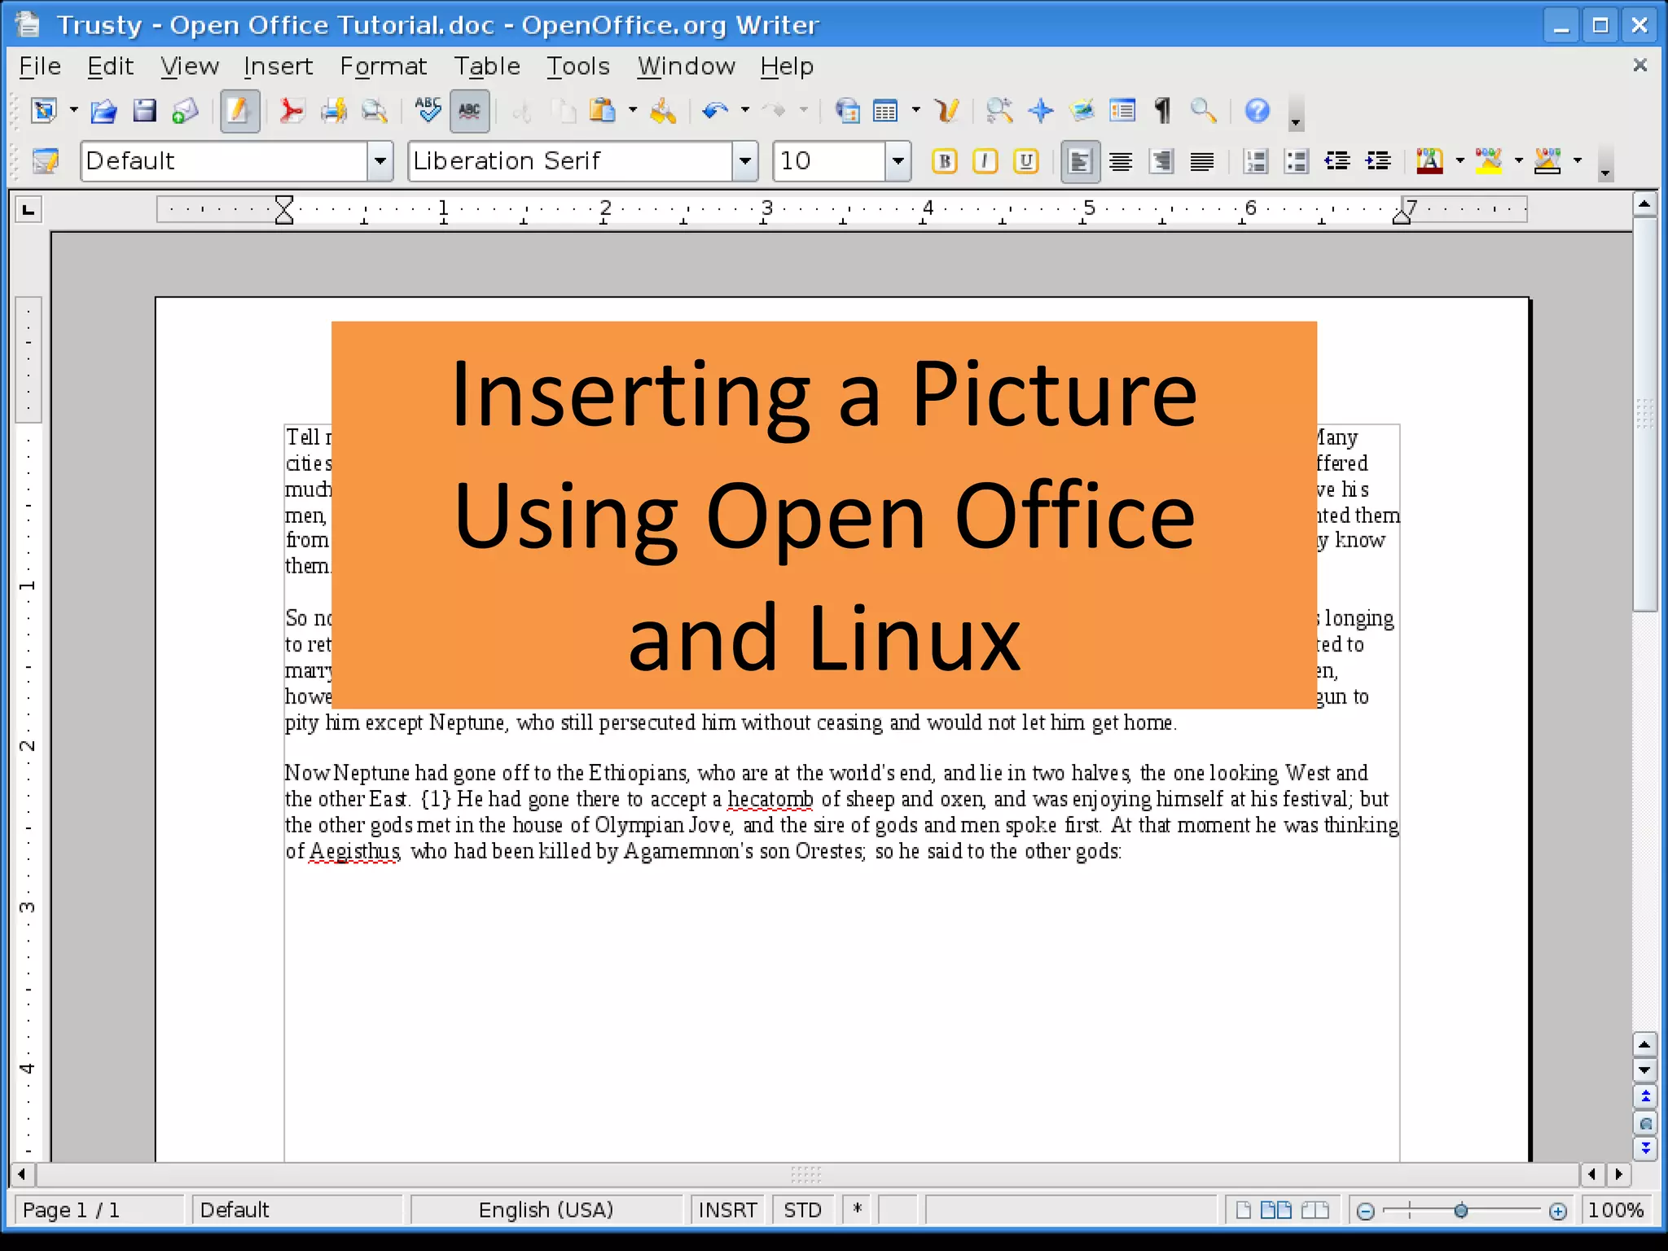
Task: Open the Gallery icon
Action: 1082,110
